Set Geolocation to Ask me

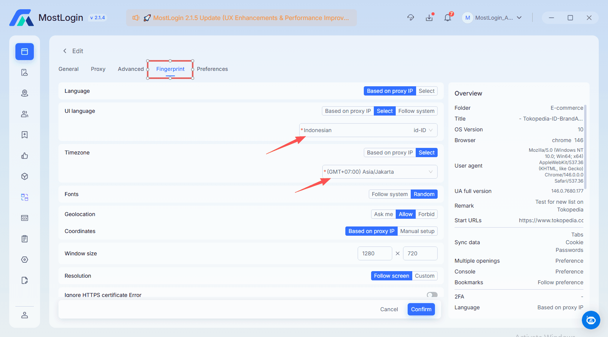pos(383,214)
